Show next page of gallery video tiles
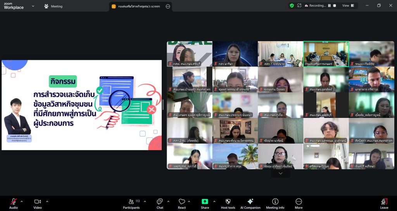The image size is (397, 211). tap(280, 173)
